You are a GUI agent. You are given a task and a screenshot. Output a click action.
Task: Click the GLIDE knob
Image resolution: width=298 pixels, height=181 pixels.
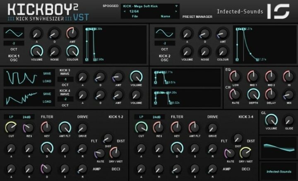pyautogui.click(x=289, y=120)
